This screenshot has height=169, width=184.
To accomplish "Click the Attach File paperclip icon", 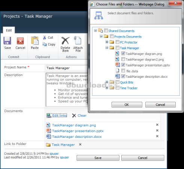I will click(x=77, y=40).
